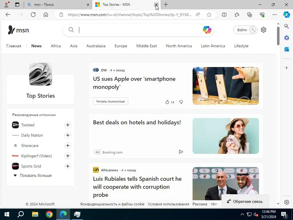This screenshot has height=220, width=293.
Task: Follow the Daily Nation source
Action: click(68, 135)
